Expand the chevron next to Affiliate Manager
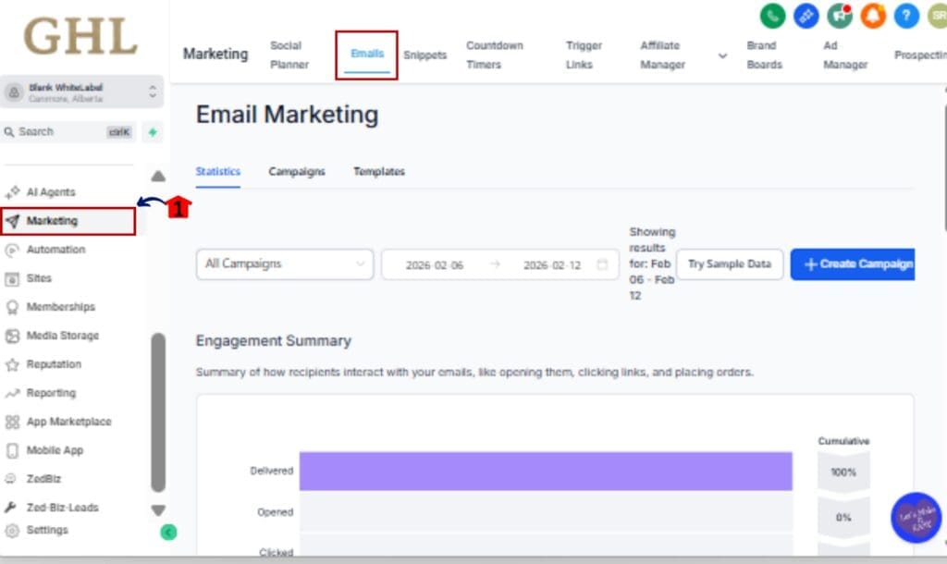Image resolution: width=947 pixels, height=564 pixels. (x=722, y=55)
